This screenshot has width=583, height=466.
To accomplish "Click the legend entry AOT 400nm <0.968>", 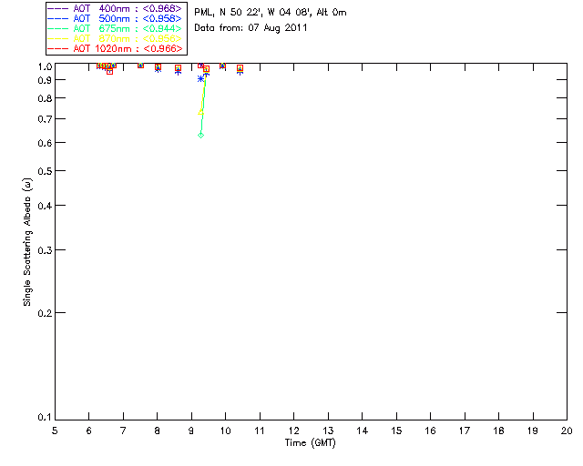I will click(115, 8).
